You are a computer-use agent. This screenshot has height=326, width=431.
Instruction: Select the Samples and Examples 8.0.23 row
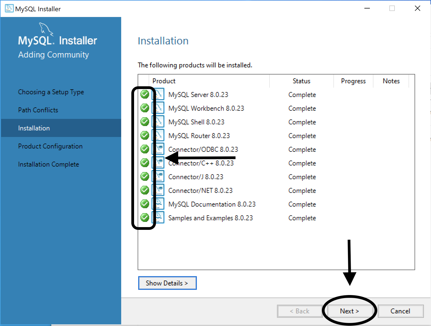[x=276, y=218]
